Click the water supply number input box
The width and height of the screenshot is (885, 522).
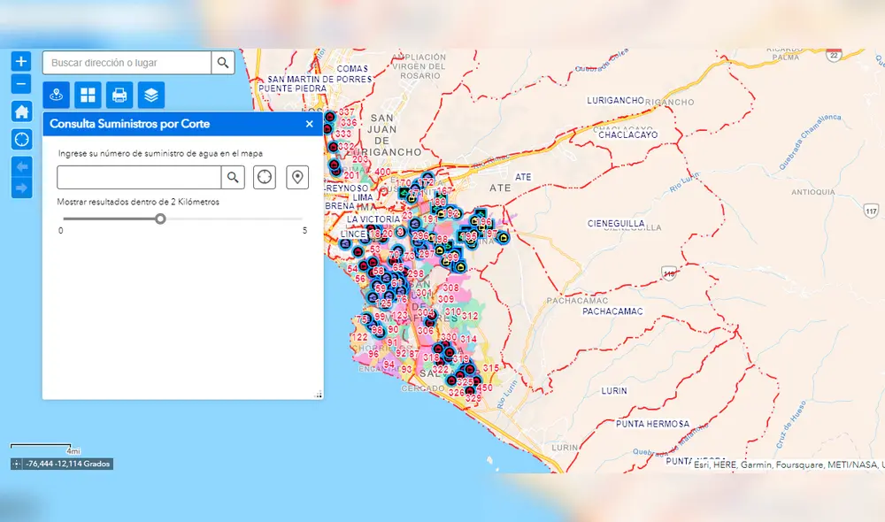139,177
